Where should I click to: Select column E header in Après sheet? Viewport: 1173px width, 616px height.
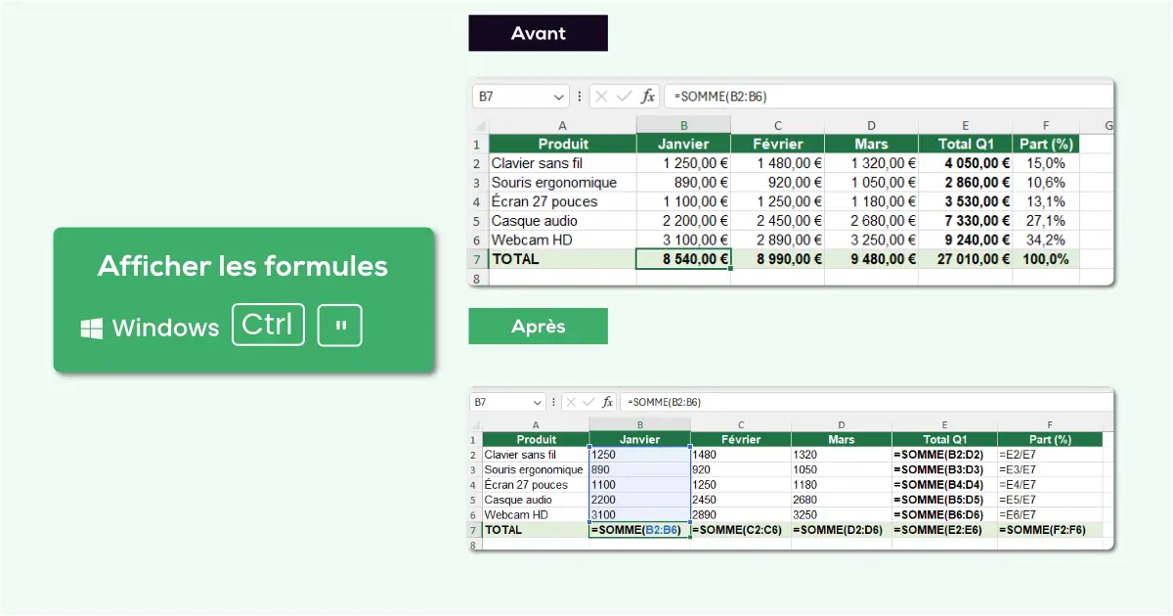tap(944, 424)
